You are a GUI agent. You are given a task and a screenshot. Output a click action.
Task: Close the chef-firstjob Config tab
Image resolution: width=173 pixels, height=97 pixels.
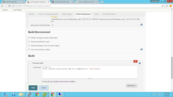[48, 2]
